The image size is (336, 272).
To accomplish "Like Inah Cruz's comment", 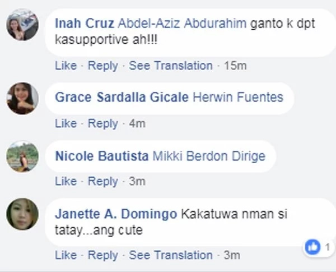I will 66,66.
